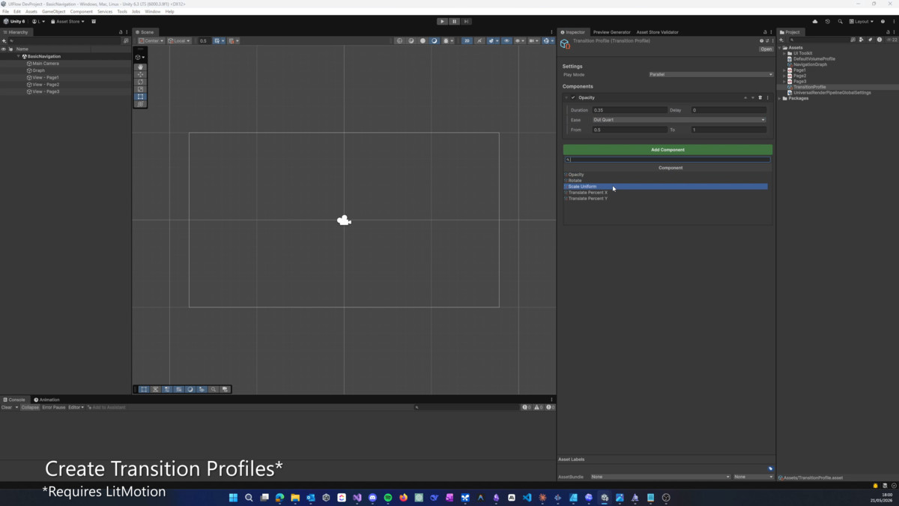
Task: Open the Windows Start menu
Action: point(233,498)
